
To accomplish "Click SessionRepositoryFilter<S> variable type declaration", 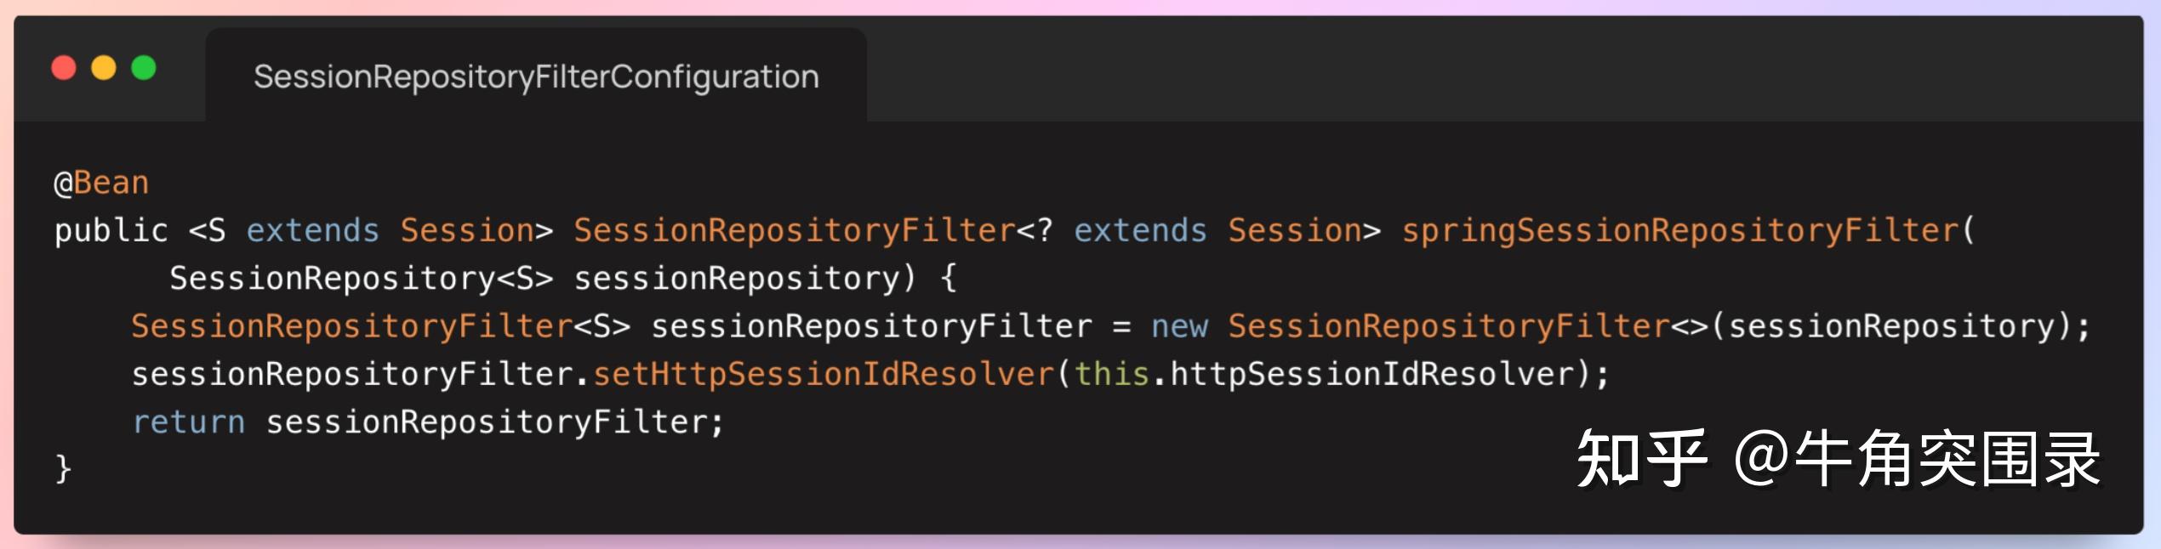I will click(x=381, y=326).
